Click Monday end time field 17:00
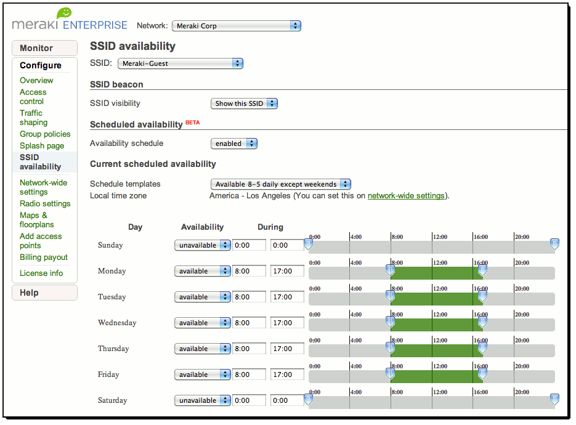Viewport: 576px width, 425px height. click(x=287, y=271)
